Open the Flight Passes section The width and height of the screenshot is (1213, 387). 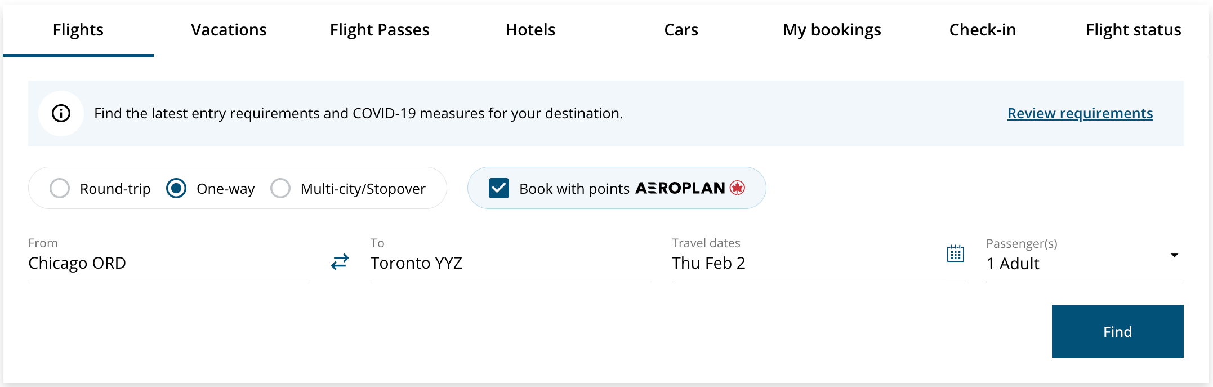[380, 30]
